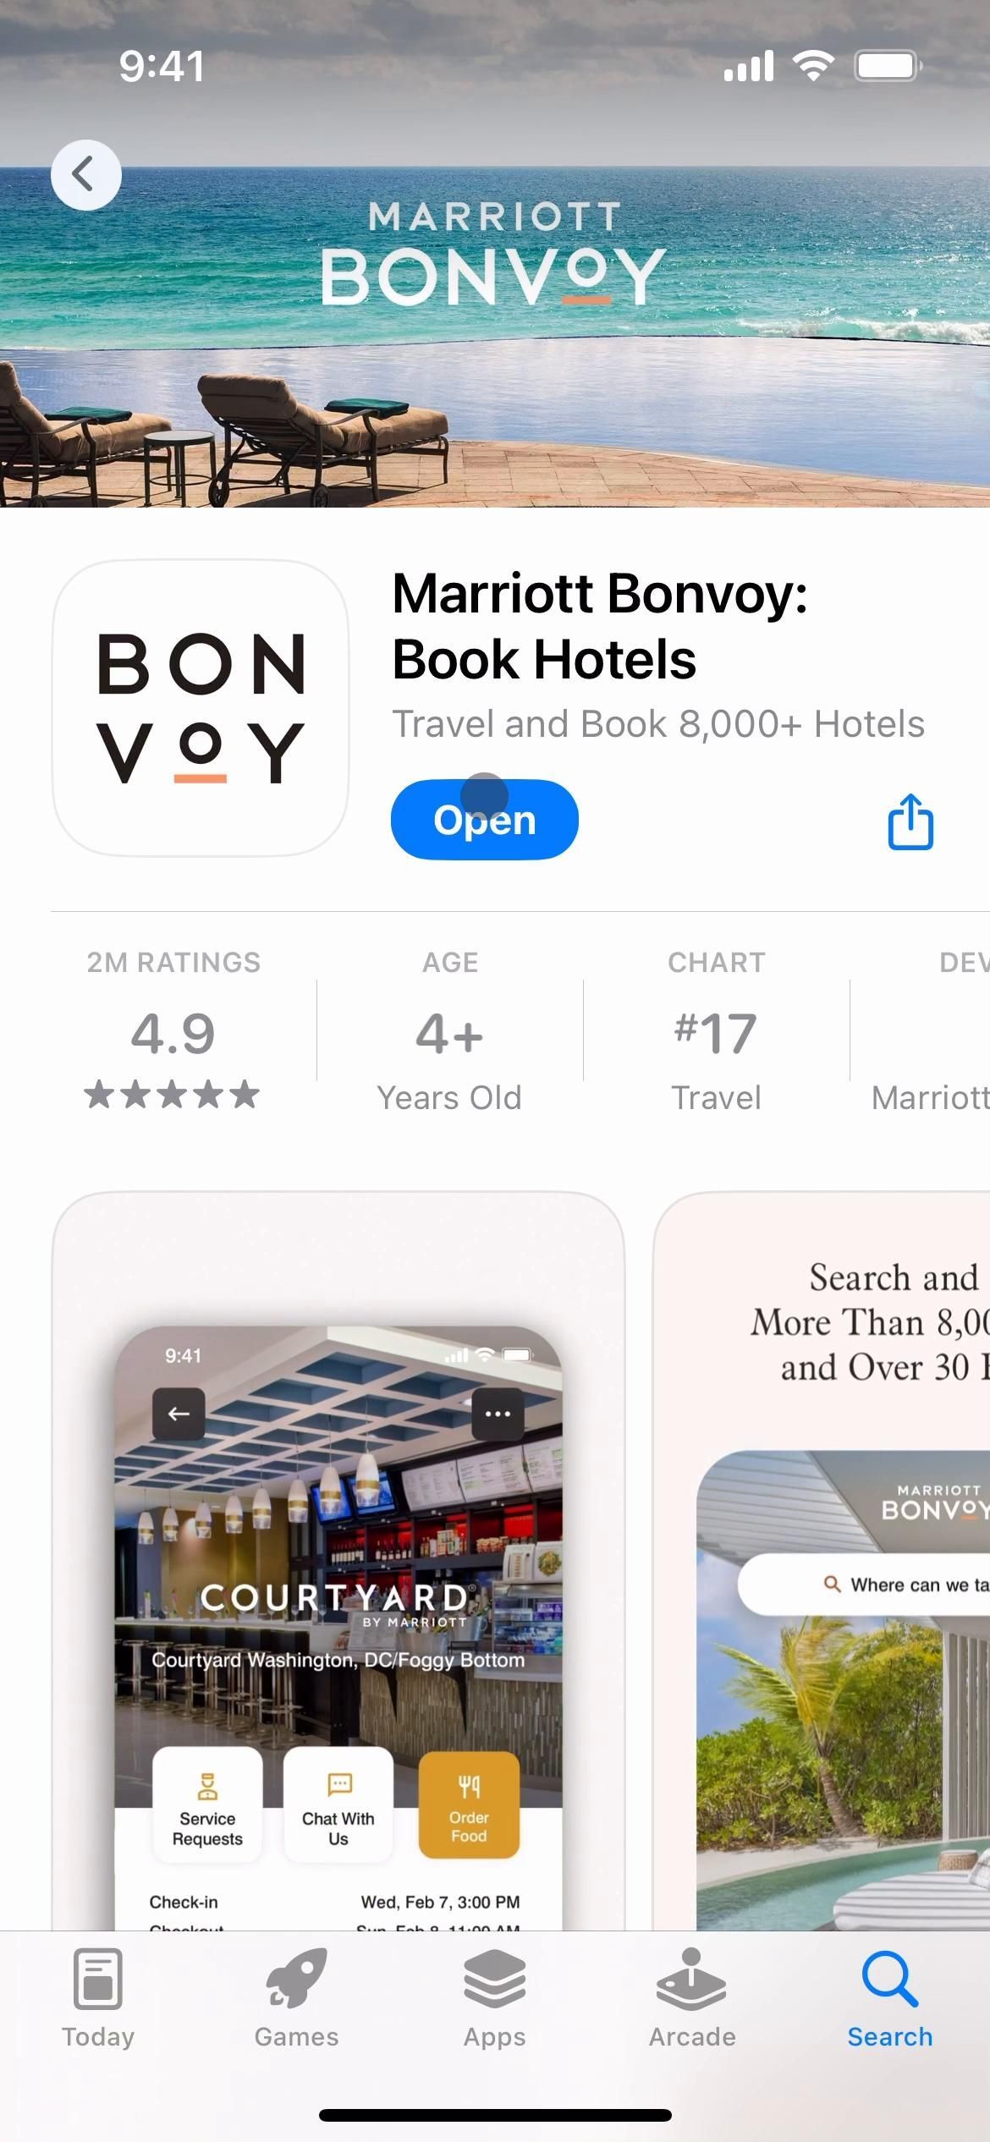Viewport: 990px width, 2142px height.
Task: View the 4.9 star ratings section
Action: pos(173,1030)
